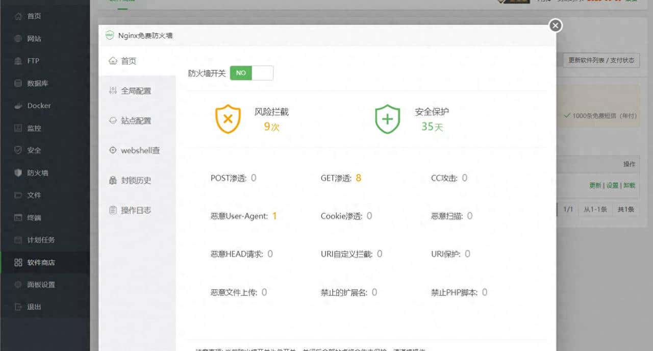Click the yellow 风险拦截 shield badge
Viewport: 653px width, 351px height.
coord(228,118)
